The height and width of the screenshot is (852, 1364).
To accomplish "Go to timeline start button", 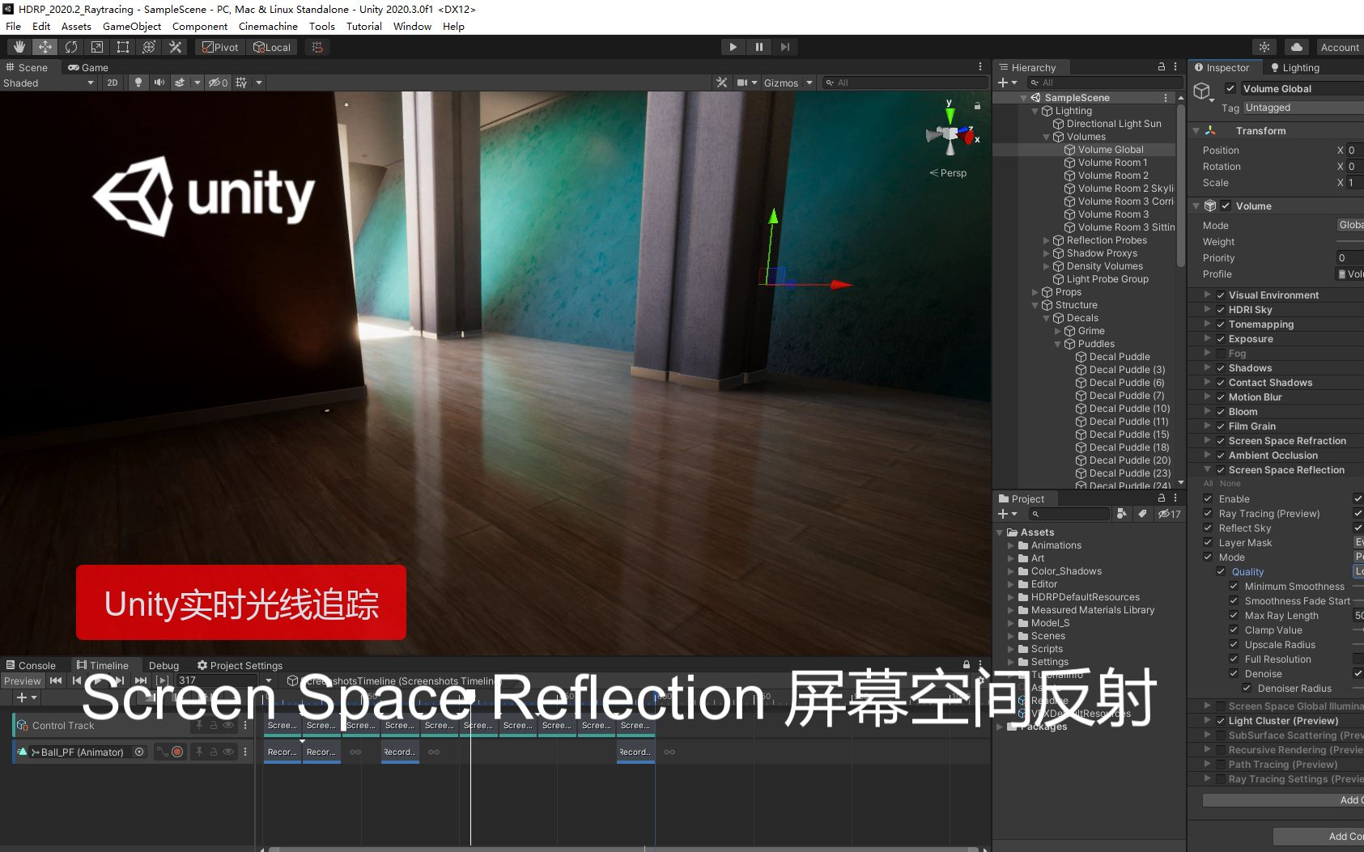I will pyautogui.click(x=56, y=680).
